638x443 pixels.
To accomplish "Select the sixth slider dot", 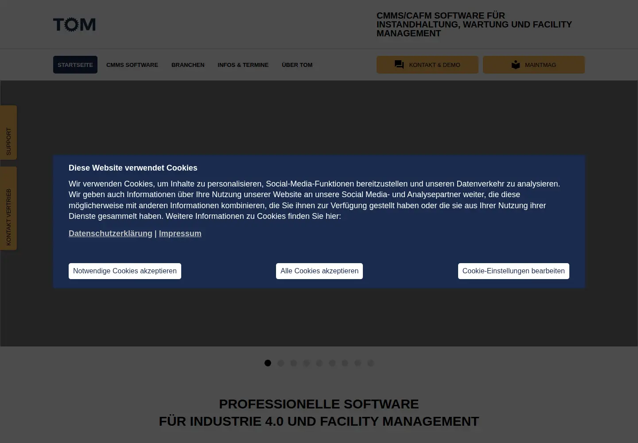I will (x=332, y=363).
